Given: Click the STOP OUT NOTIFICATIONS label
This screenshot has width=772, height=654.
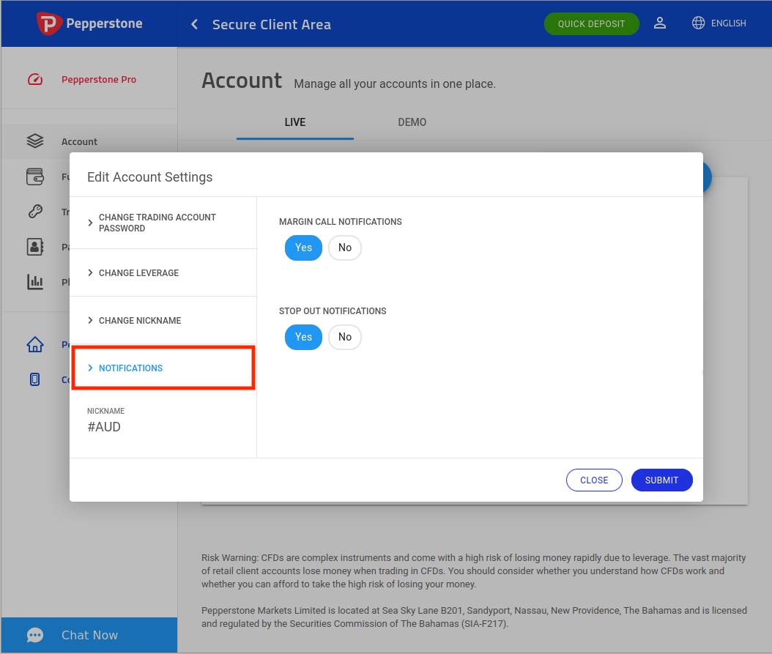Looking at the screenshot, I should coord(333,311).
